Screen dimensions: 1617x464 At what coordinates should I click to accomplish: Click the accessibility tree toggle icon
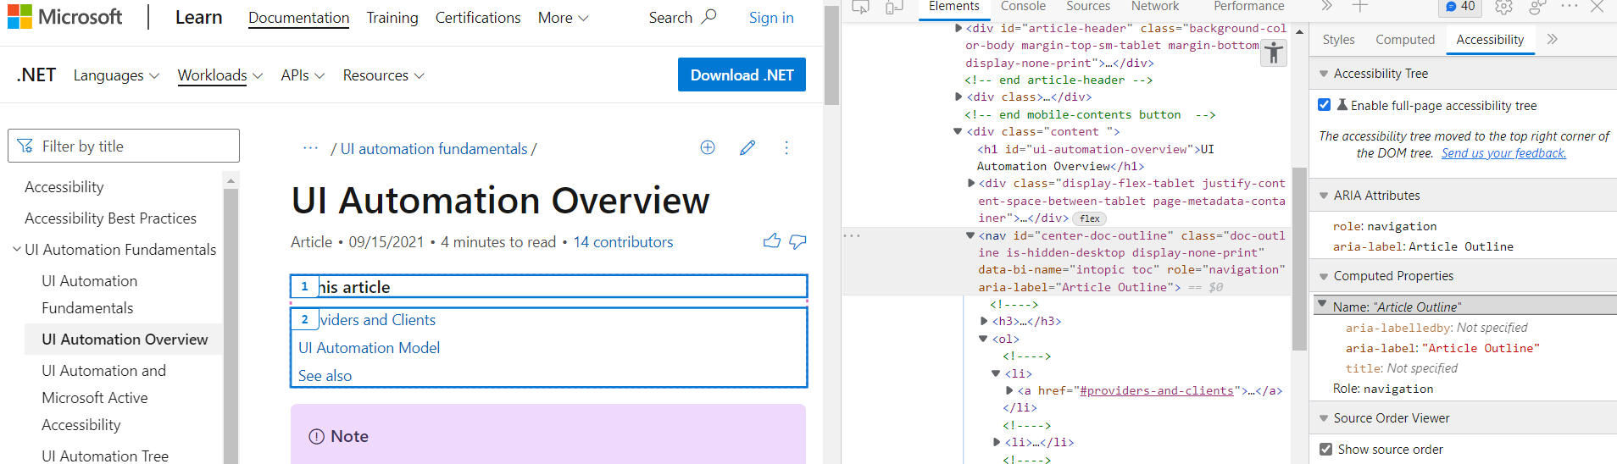point(1274,53)
